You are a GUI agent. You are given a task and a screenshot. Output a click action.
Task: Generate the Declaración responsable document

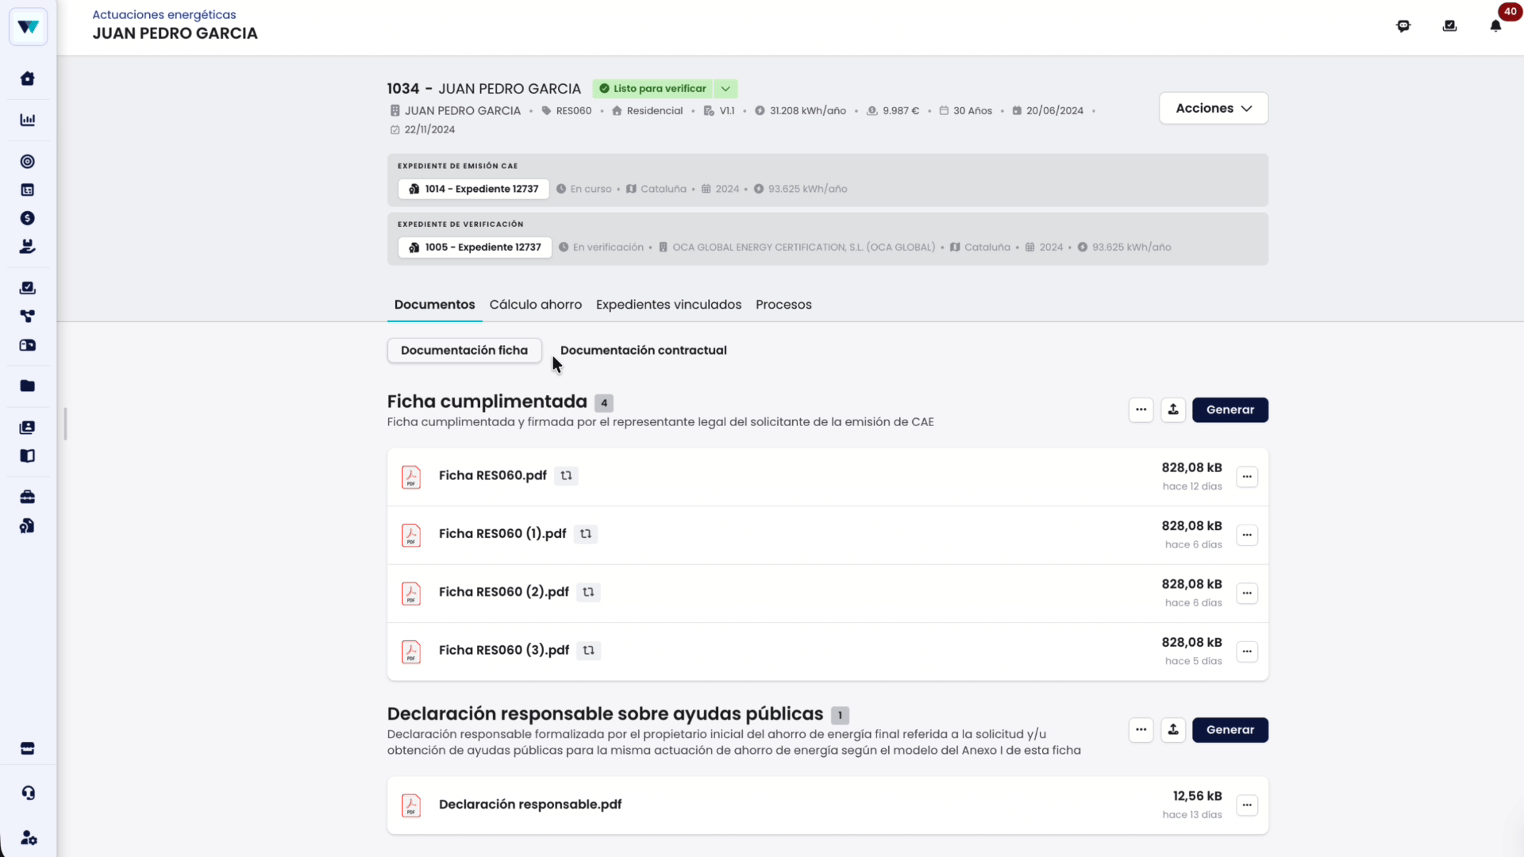[x=1230, y=729]
